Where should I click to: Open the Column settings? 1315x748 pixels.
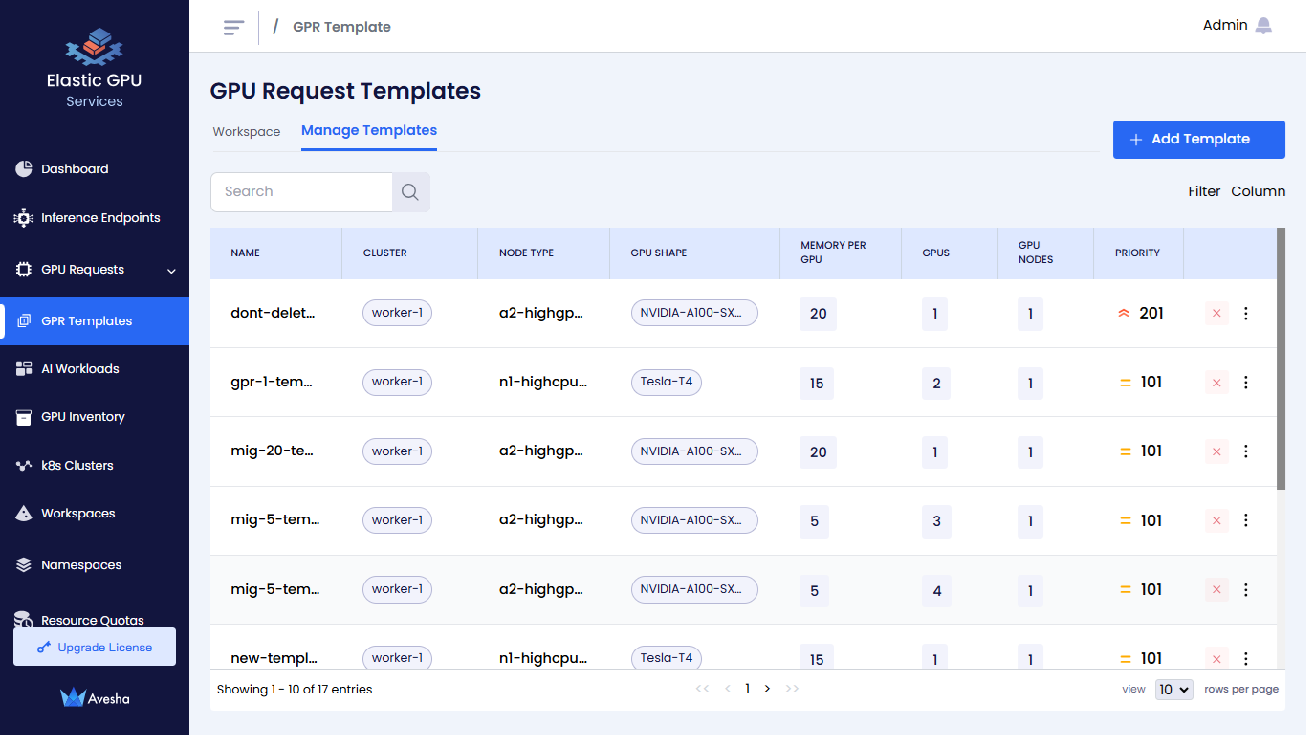pos(1258,191)
